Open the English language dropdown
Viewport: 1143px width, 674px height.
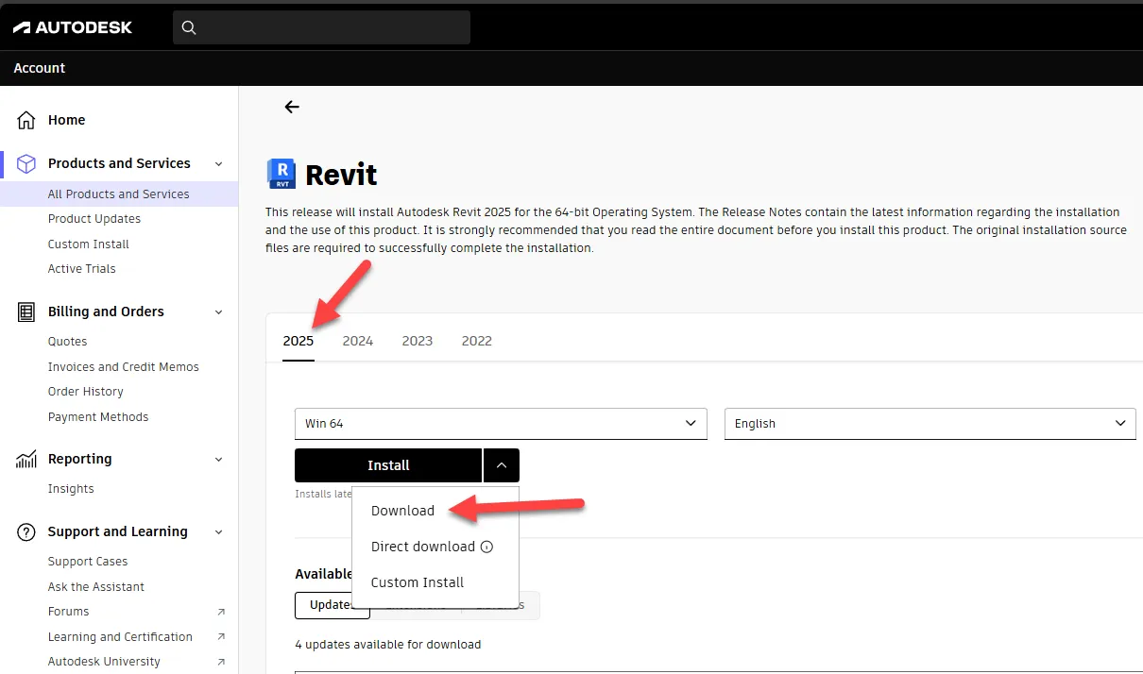930,424
